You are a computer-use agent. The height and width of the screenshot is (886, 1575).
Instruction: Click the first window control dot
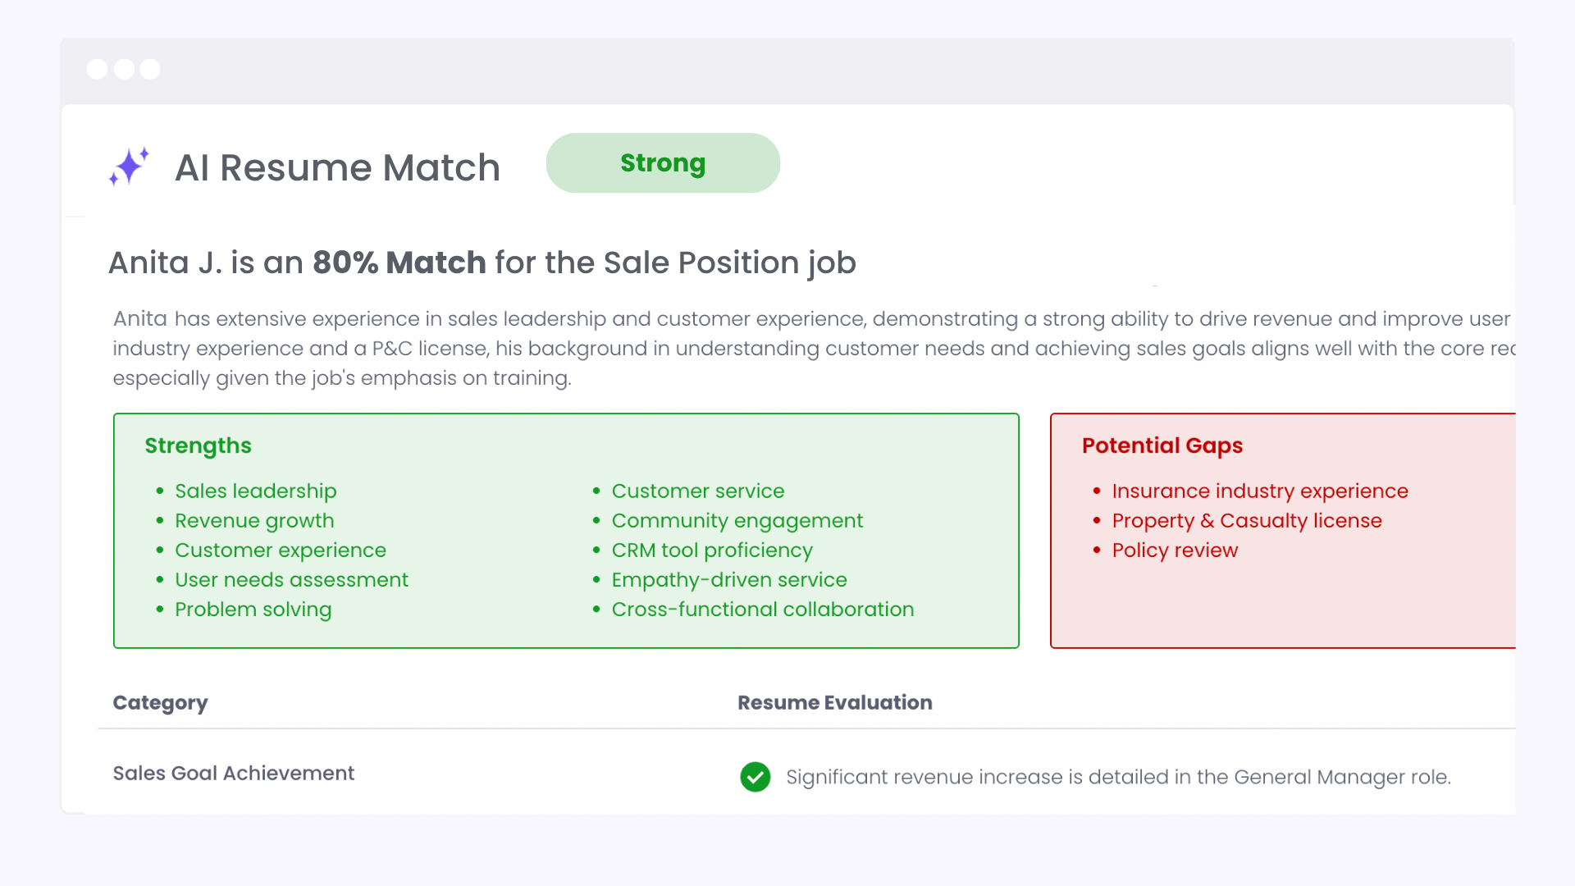pos(97,69)
